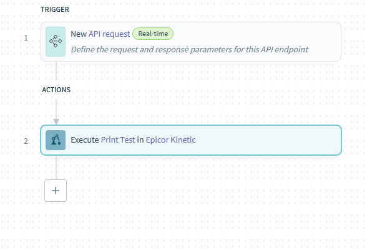Open the Print Test link
The image size is (367, 251).
pos(118,140)
